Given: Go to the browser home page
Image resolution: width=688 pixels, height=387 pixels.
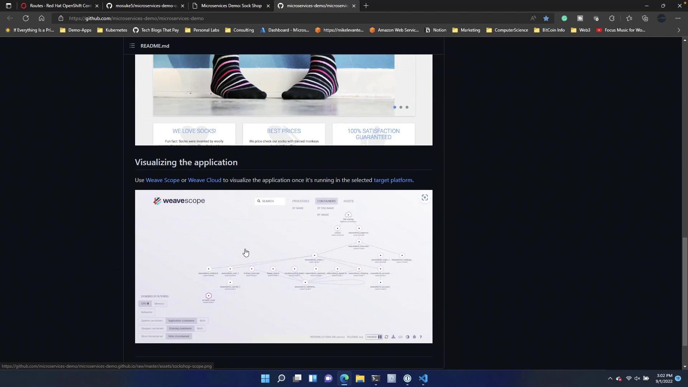Looking at the screenshot, I should pyautogui.click(x=42, y=18).
